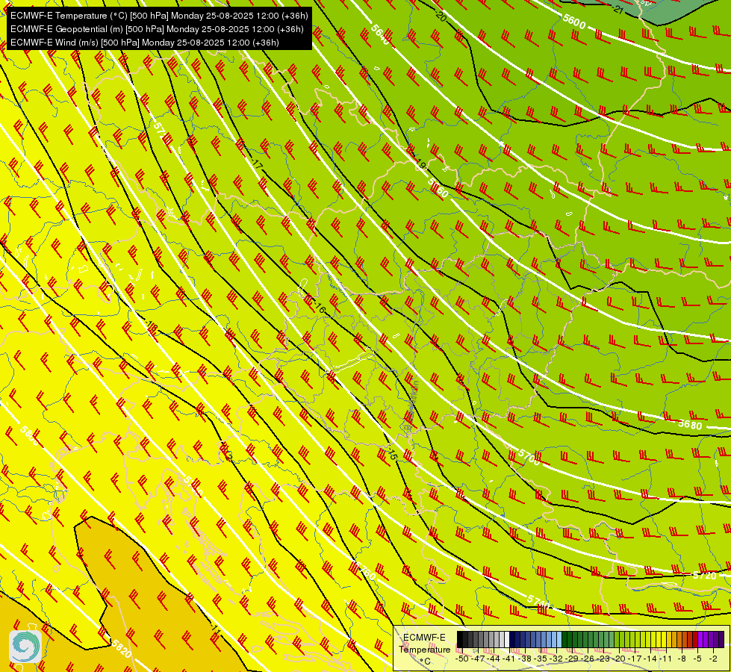Click the swirl logo icon
This screenshot has height=672, width=731.
pos(25,647)
